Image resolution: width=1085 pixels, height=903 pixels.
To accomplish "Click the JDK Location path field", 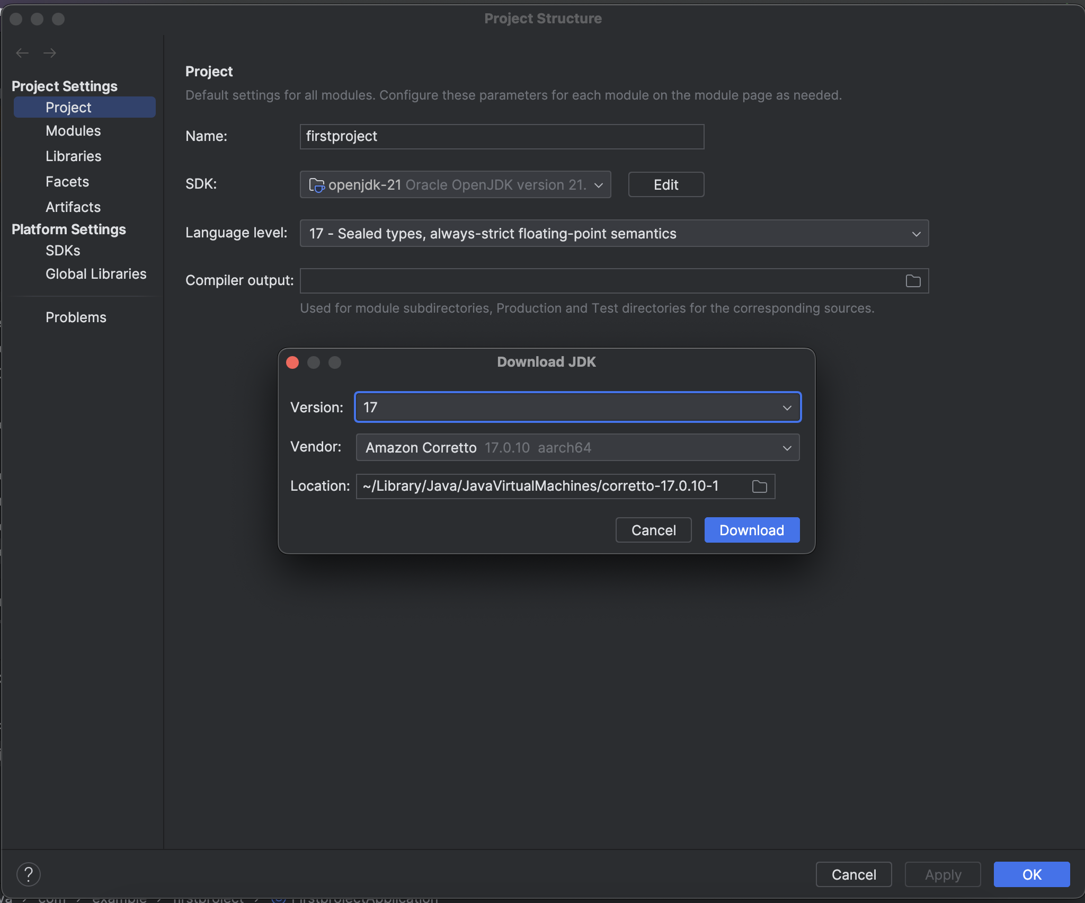I will tap(551, 486).
